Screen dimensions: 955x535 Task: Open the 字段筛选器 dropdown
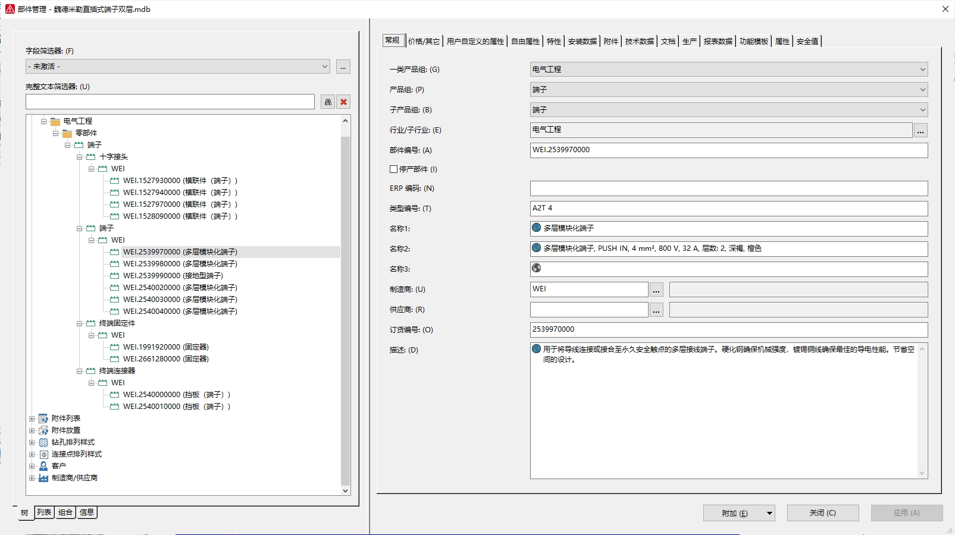pos(325,67)
